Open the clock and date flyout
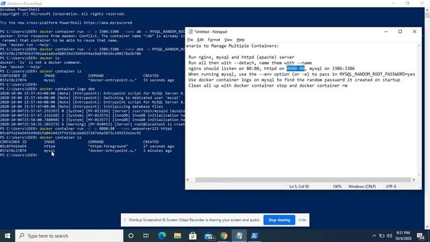This screenshot has height=242, width=430. click(403, 236)
